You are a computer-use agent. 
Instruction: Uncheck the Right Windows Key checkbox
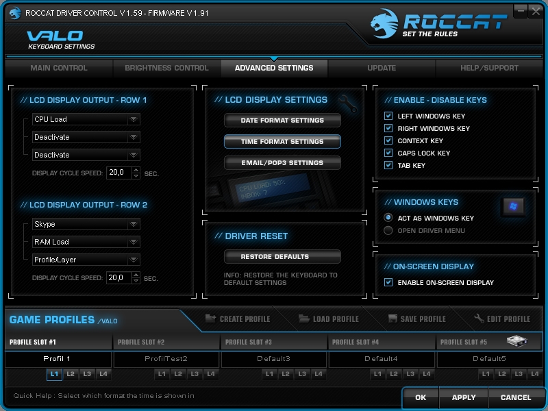388,128
